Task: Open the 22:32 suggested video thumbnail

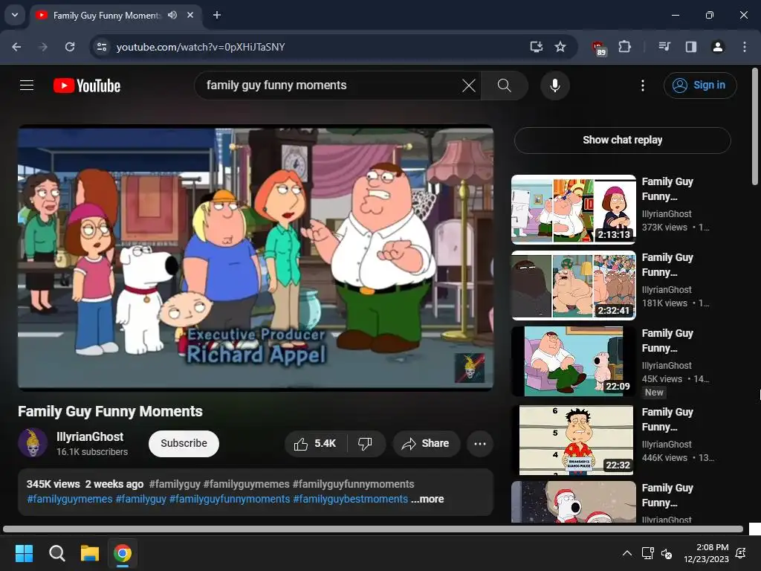Action: click(574, 440)
